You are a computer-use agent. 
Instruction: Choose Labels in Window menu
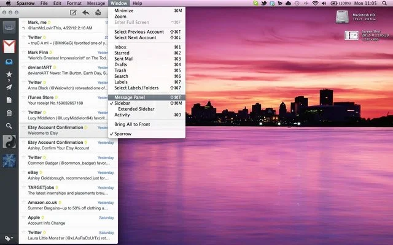[147, 82]
